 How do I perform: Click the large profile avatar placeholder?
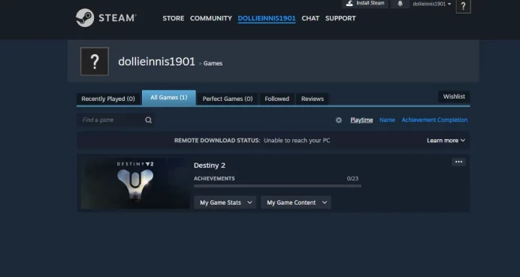pos(95,62)
